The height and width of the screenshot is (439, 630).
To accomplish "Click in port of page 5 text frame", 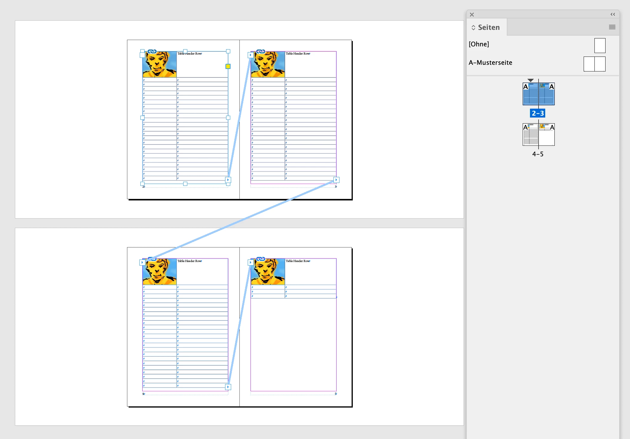I will point(250,262).
